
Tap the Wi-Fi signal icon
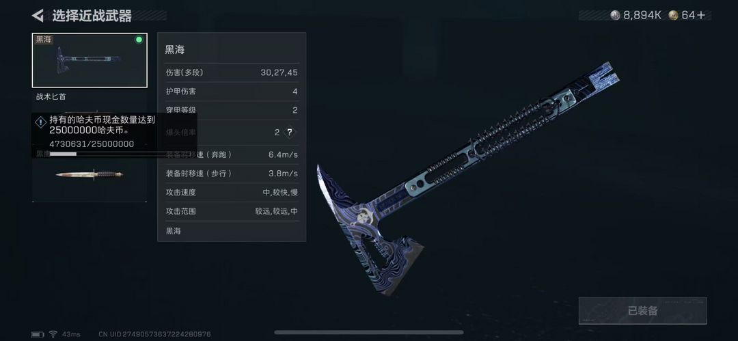pos(53,334)
